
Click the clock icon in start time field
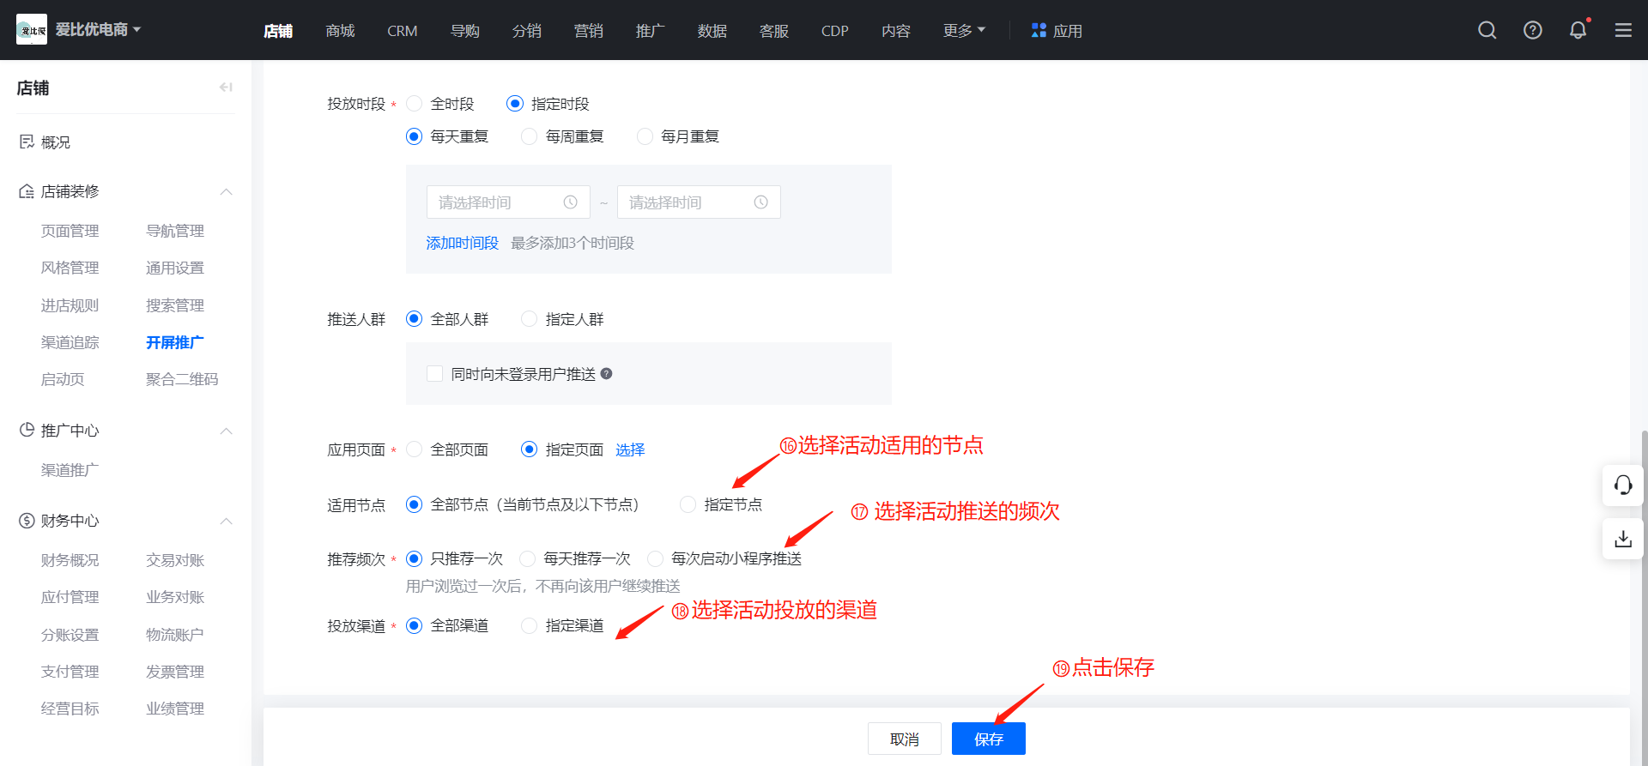tap(570, 202)
